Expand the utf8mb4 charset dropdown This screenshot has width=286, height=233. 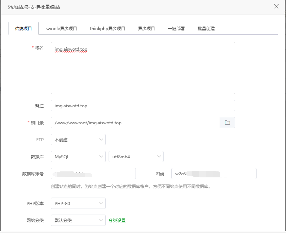136,157
